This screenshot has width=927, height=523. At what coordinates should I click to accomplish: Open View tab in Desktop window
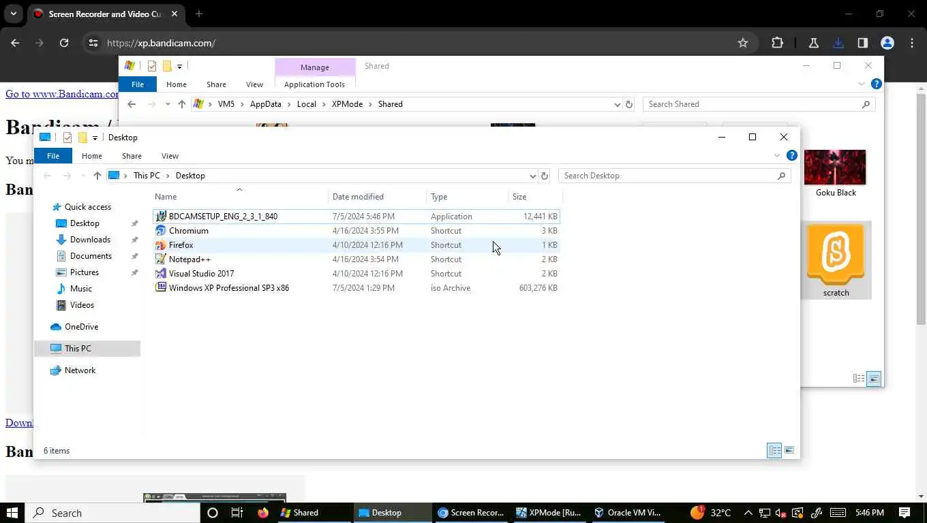pyautogui.click(x=170, y=156)
